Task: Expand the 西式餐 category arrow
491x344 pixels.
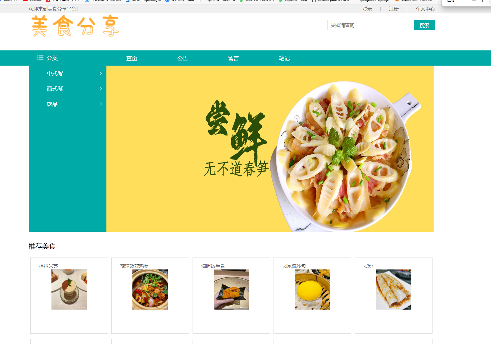Action: click(101, 89)
